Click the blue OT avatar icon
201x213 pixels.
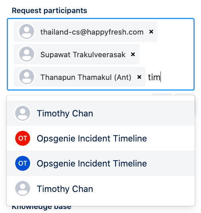click(x=23, y=163)
